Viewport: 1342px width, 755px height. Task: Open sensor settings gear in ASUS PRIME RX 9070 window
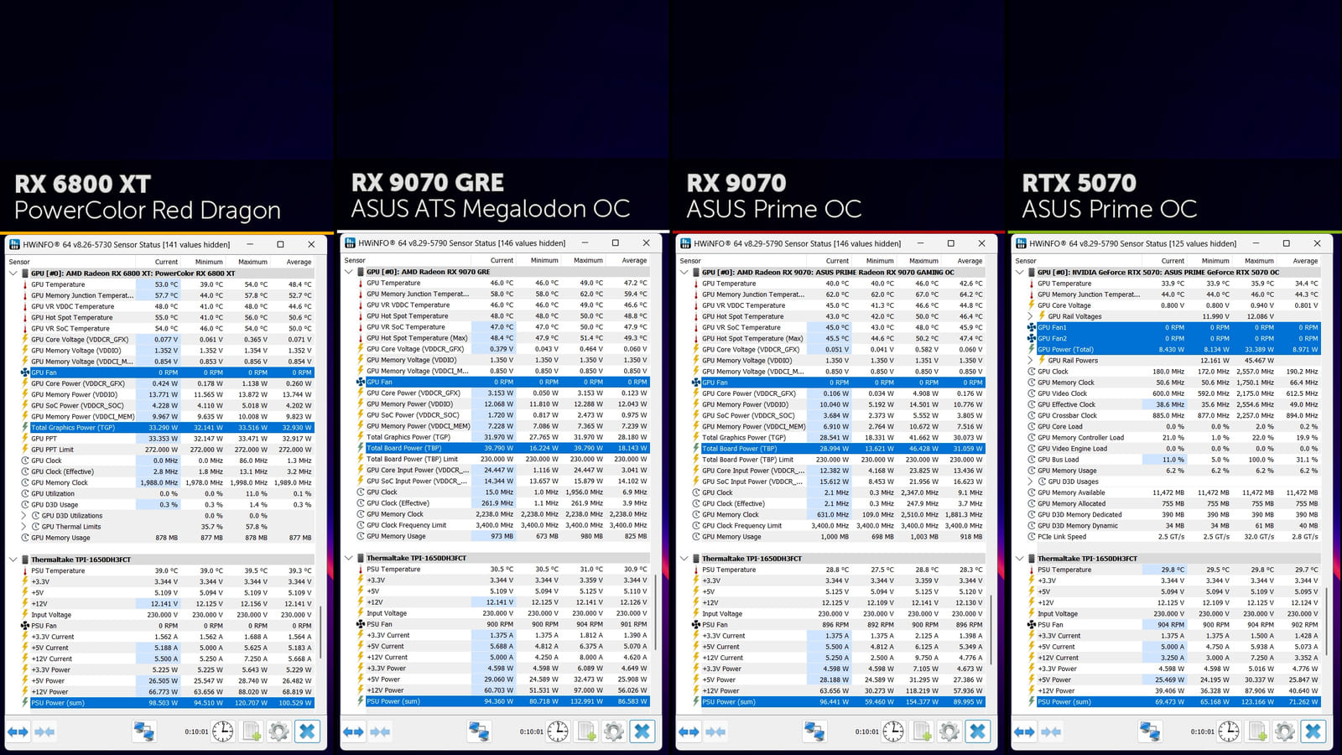(x=949, y=731)
